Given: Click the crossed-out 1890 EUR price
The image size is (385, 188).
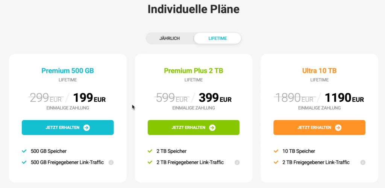Looking at the screenshot, I should pos(294,98).
